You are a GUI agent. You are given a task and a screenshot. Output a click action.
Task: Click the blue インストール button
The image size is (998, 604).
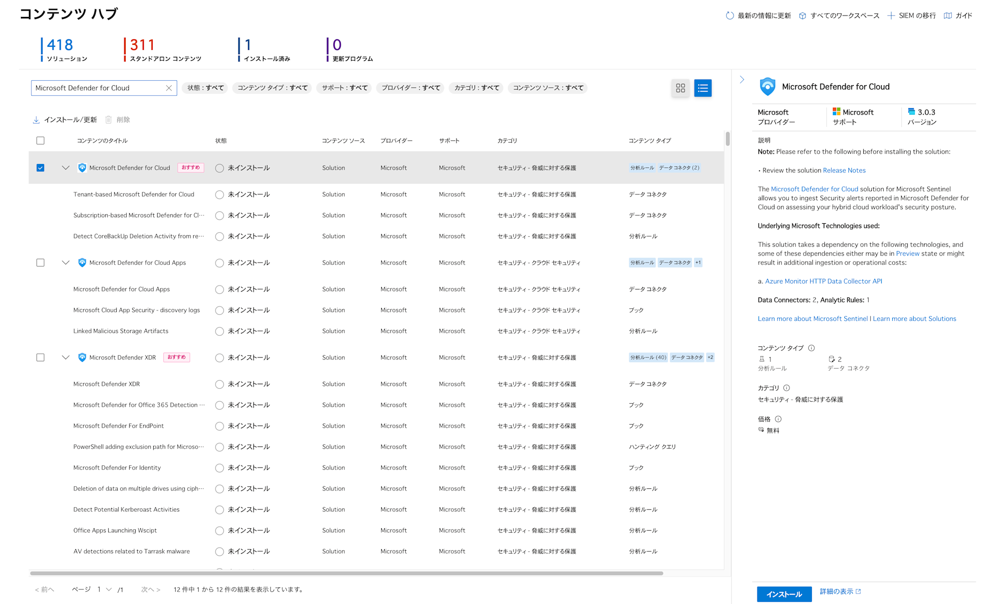coord(784,594)
